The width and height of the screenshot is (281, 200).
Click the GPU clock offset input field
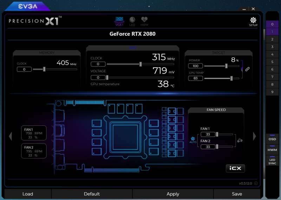point(98,64)
